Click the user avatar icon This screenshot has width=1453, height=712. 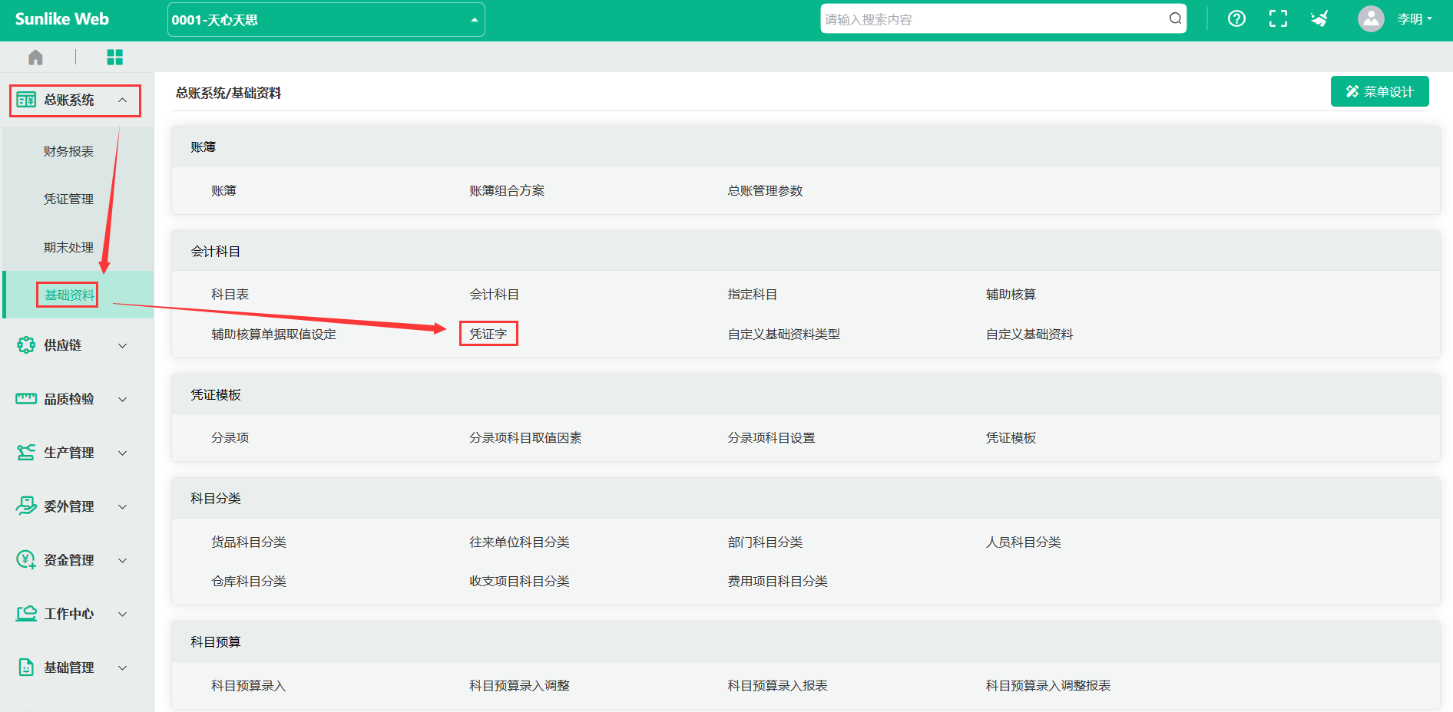pos(1370,19)
